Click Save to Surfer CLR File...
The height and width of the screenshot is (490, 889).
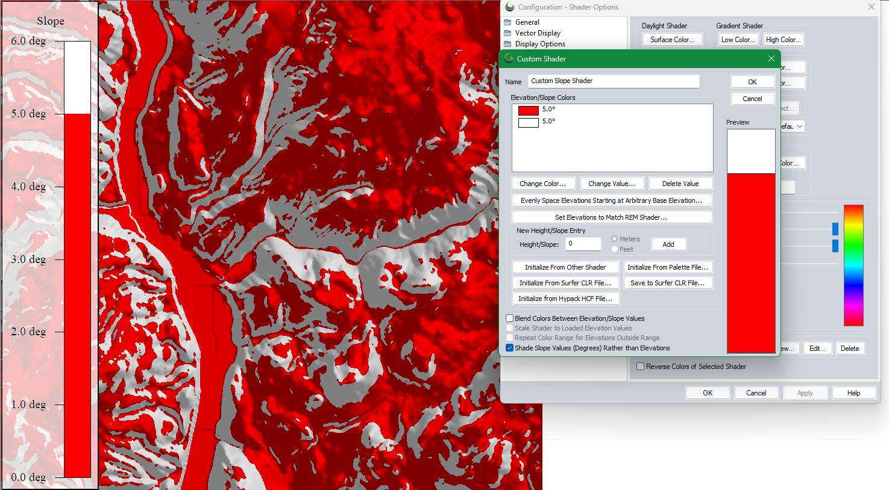[668, 283]
